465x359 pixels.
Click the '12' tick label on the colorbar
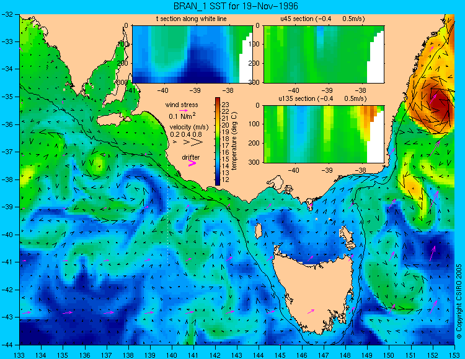pyautogui.click(x=226, y=179)
